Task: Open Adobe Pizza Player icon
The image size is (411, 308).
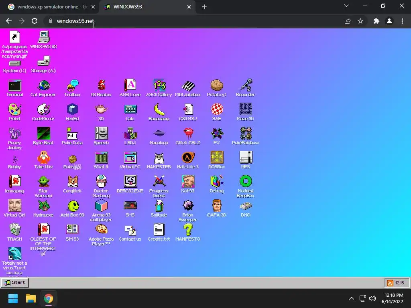Action: click(101, 235)
